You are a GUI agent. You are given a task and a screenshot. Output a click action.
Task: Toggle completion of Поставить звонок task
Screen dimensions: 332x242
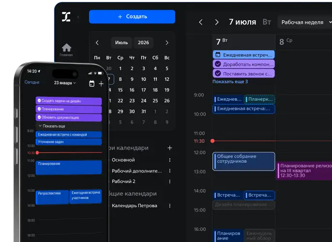point(218,74)
